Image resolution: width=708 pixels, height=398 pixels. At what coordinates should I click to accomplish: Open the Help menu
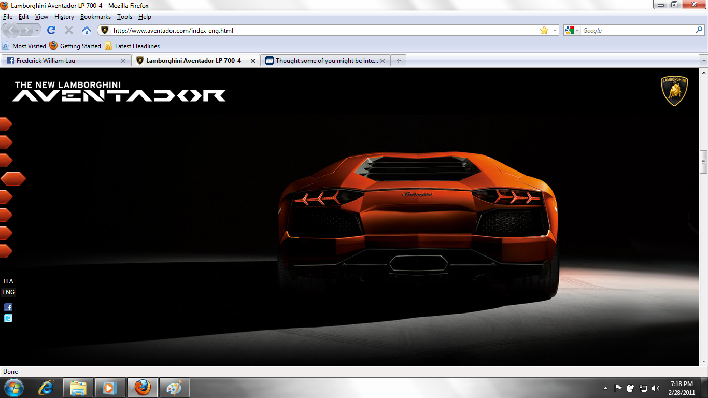click(x=145, y=17)
